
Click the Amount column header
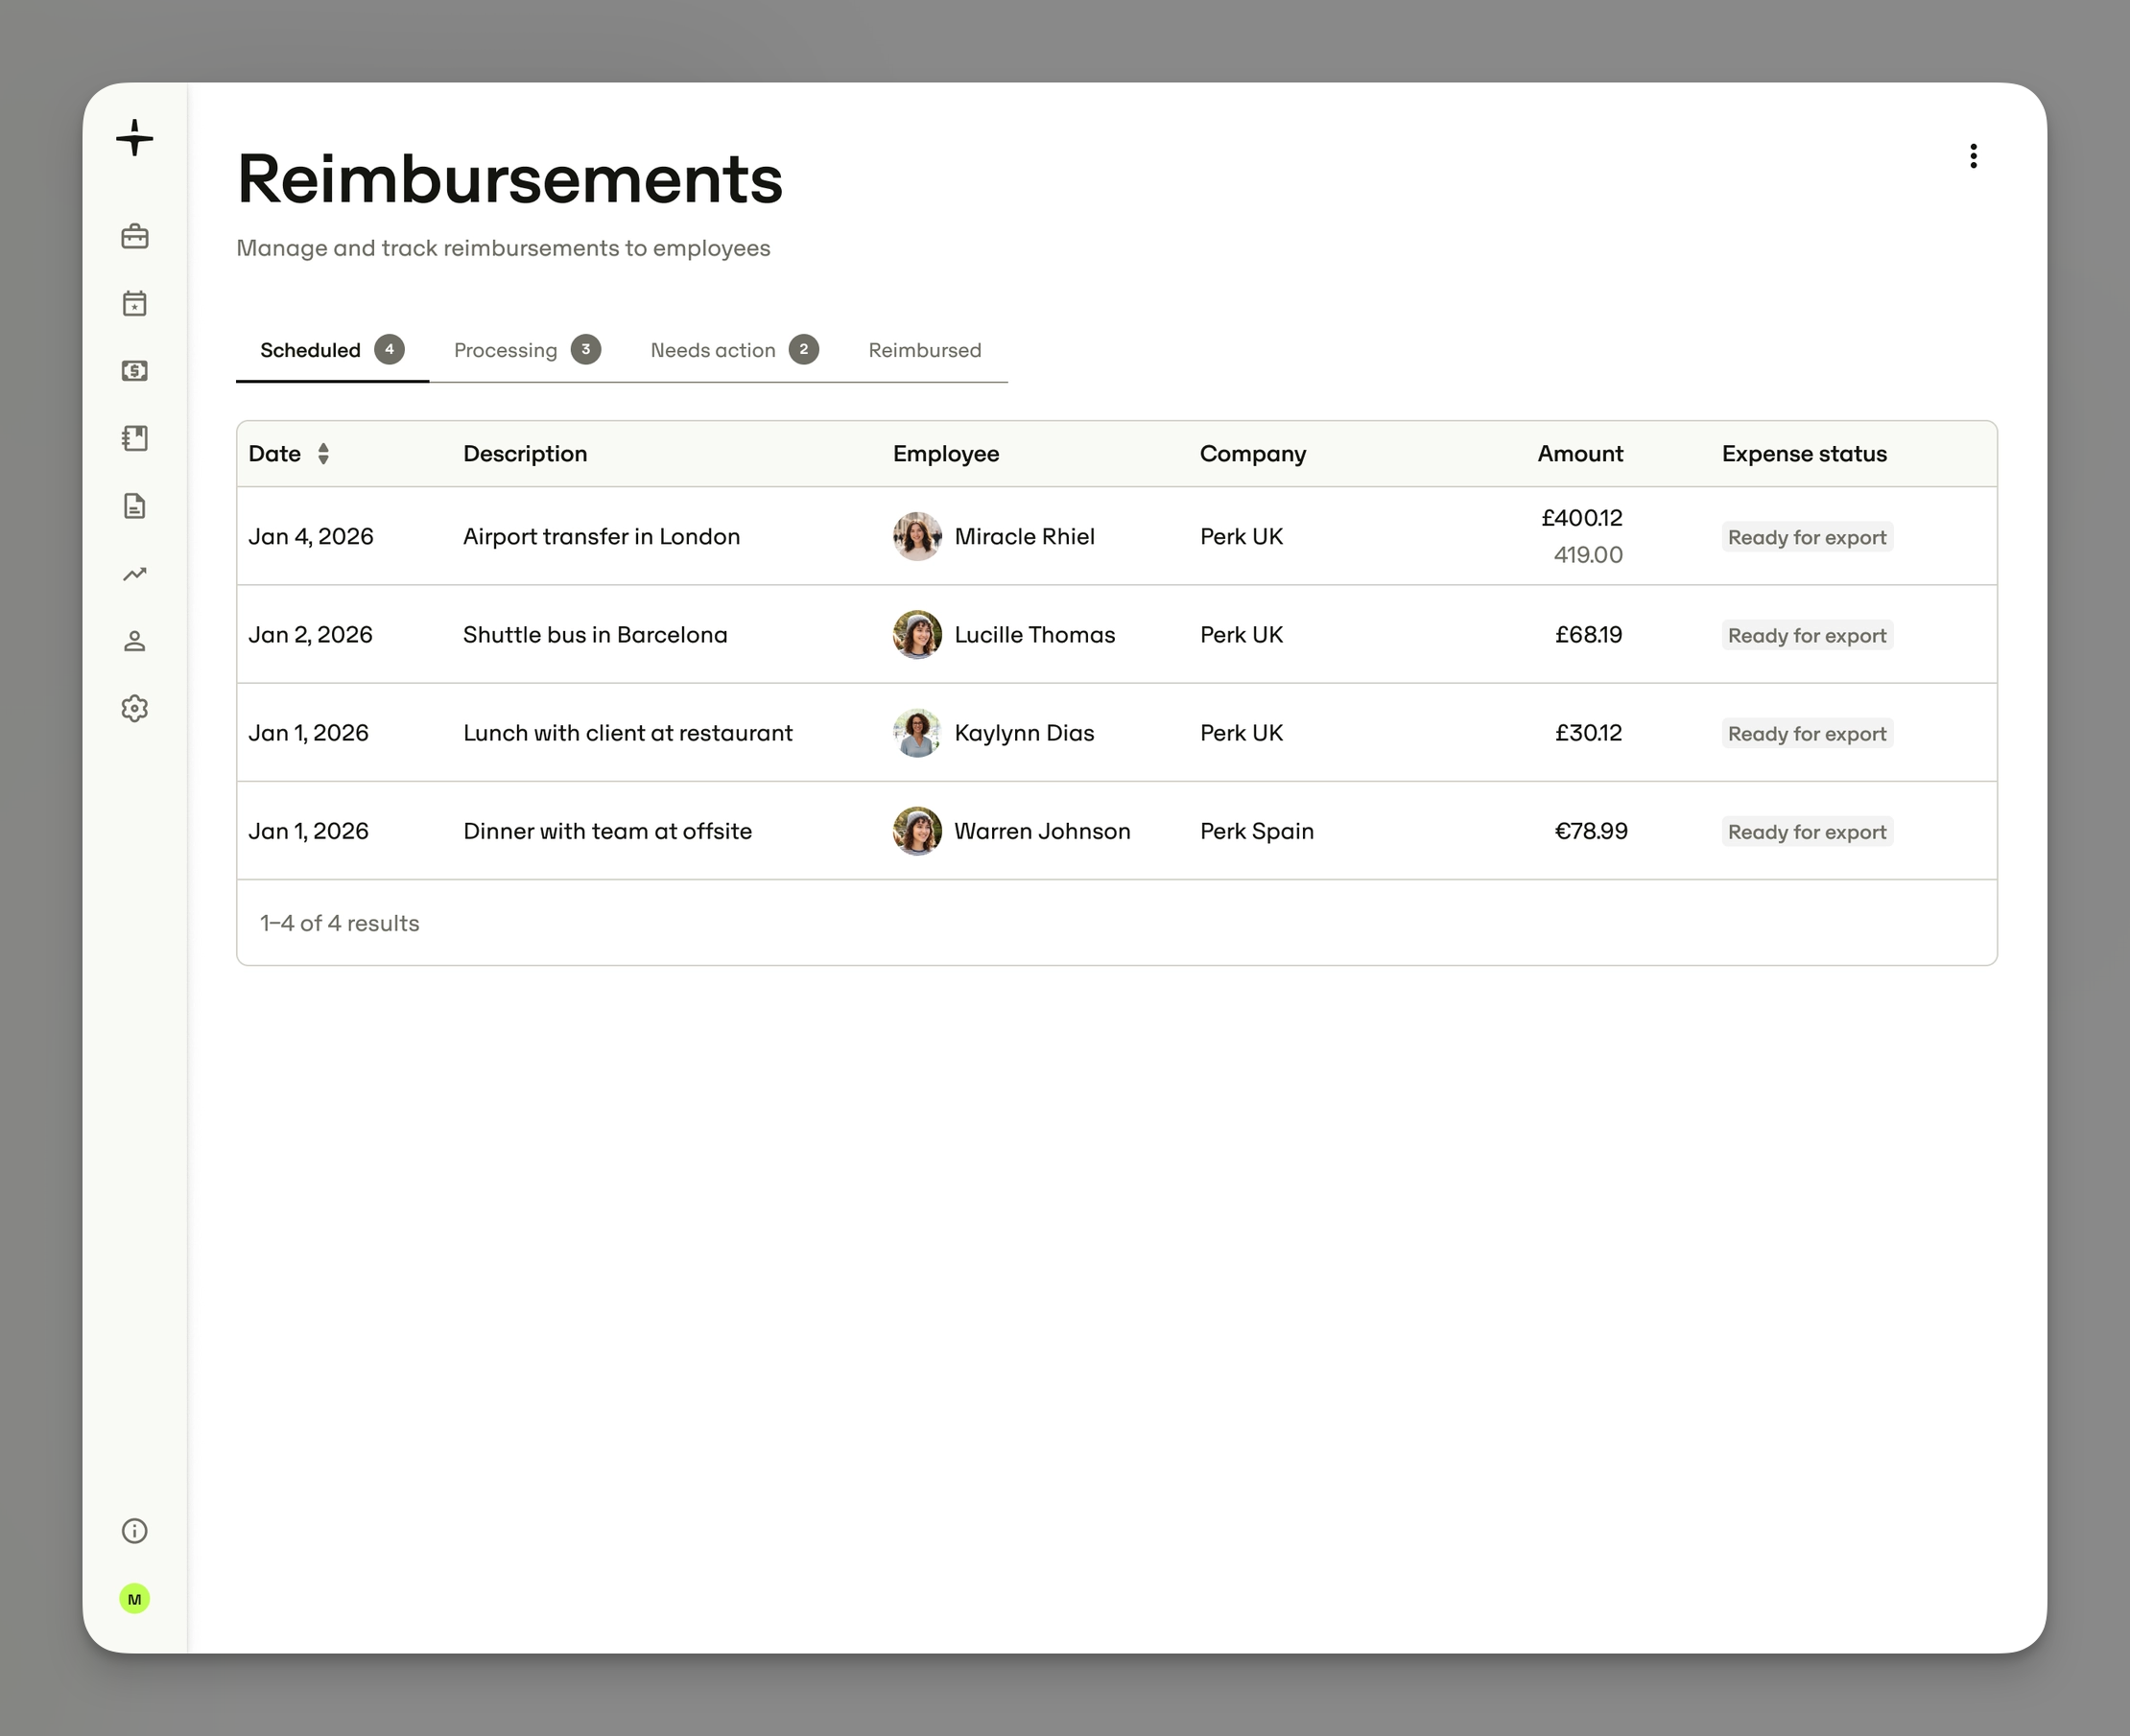1579,454
